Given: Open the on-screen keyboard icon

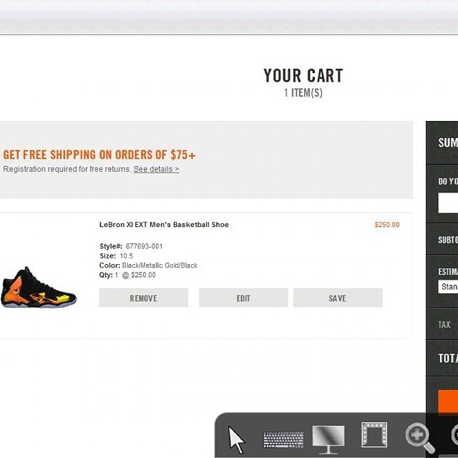Looking at the screenshot, I should 283,439.
